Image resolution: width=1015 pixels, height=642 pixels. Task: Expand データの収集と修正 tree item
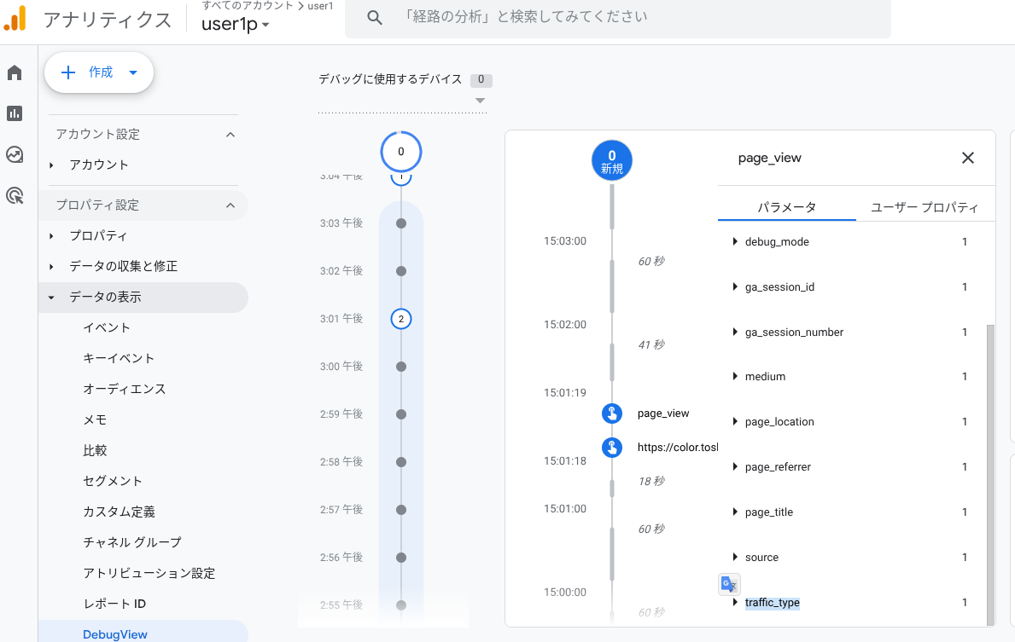51,266
